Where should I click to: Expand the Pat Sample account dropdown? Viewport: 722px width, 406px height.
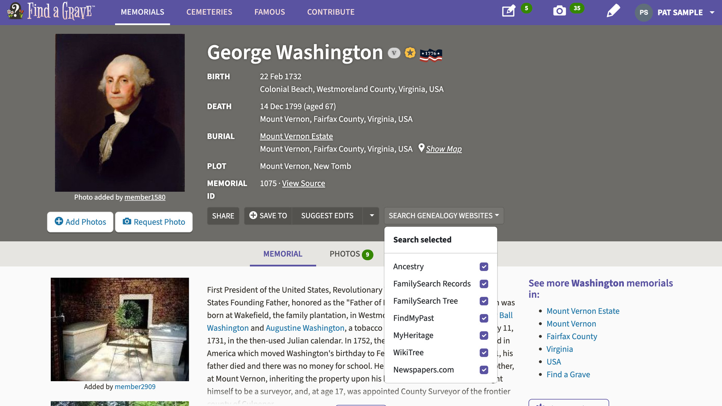tap(712, 12)
